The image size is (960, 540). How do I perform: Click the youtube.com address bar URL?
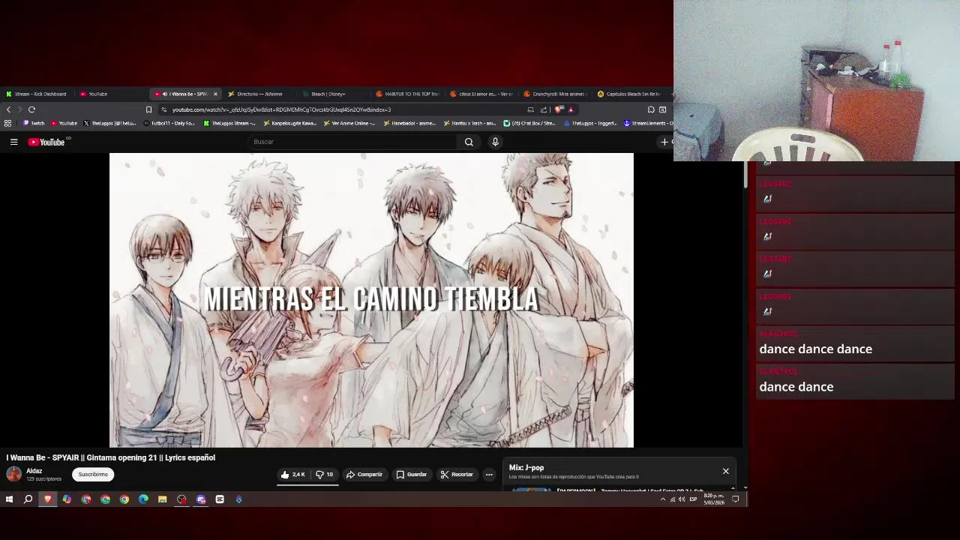(x=281, y=109)
